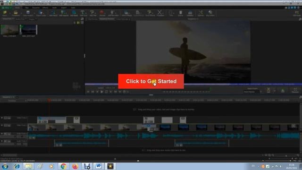
Task: Open the Menu dropdown in VideoPad
Action: point(7,8)
